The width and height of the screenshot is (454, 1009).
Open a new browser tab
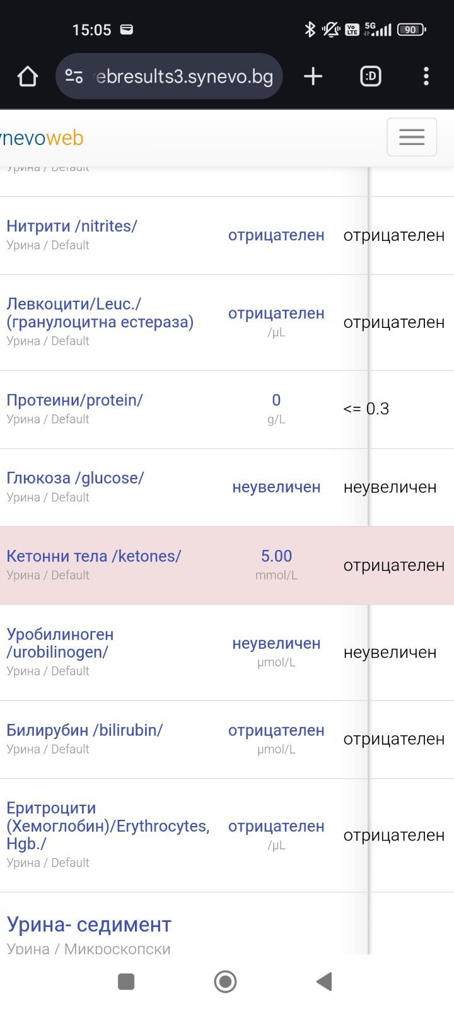click(x=313, y=77)
